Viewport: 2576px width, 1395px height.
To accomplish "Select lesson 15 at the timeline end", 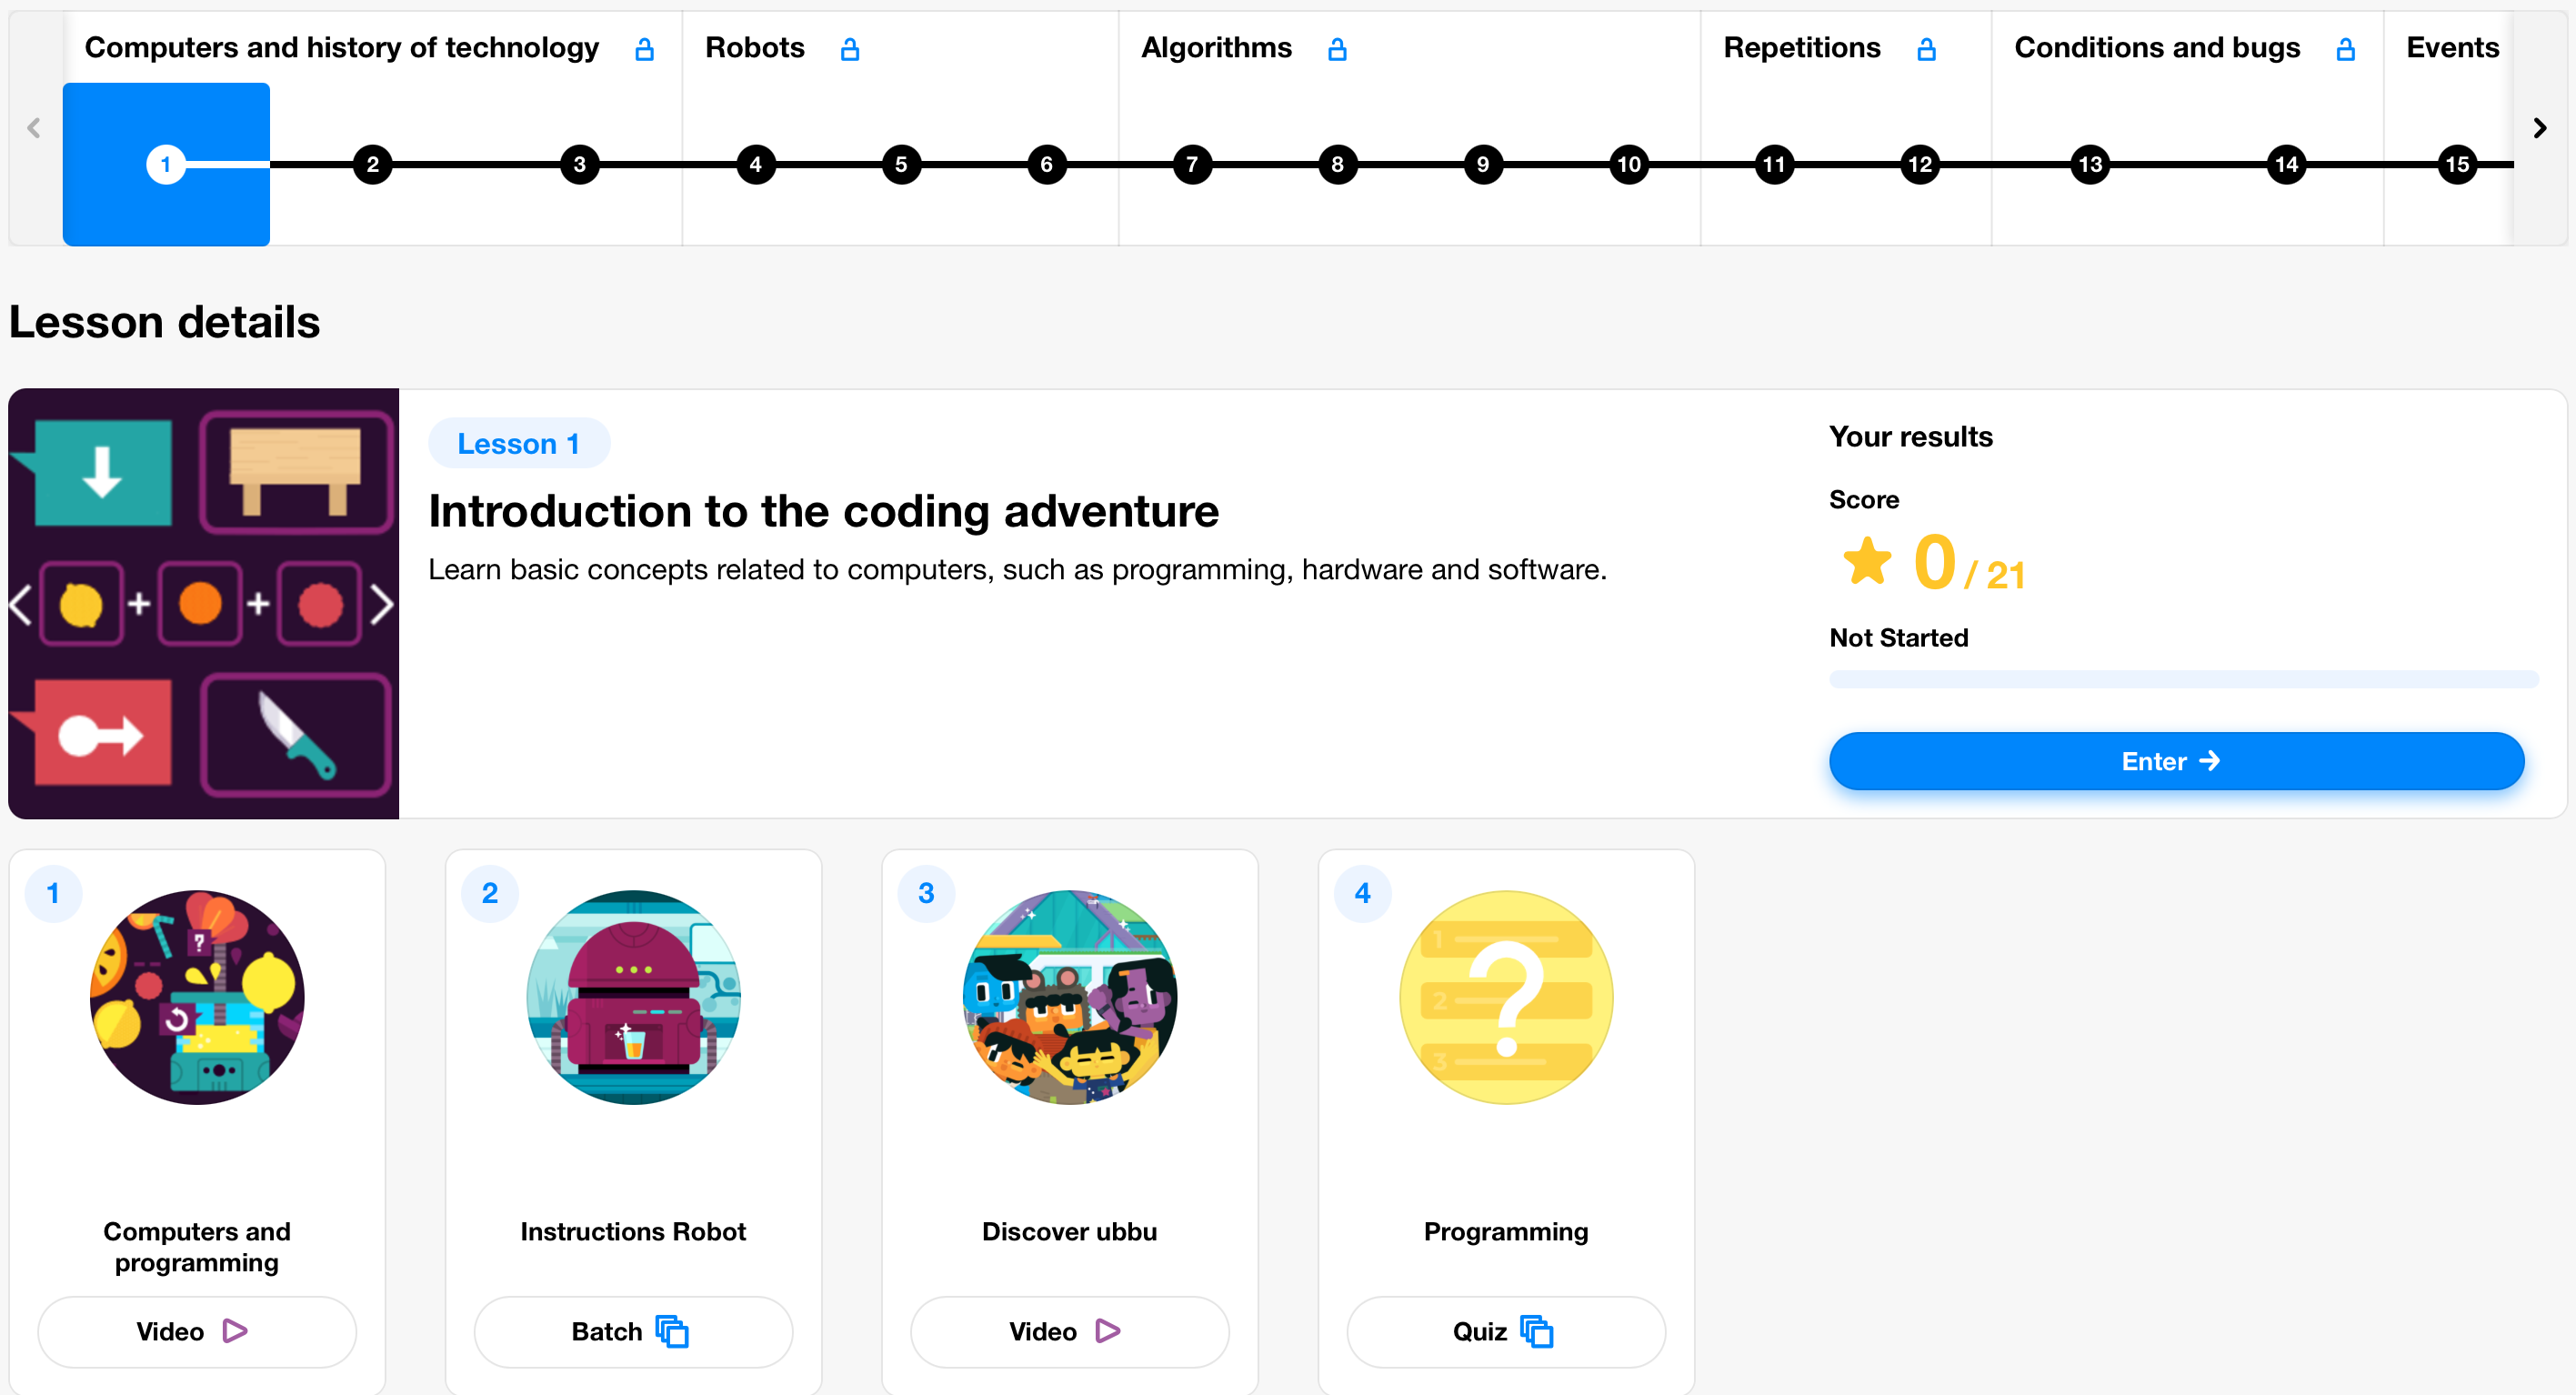I will pos(2459,164).
